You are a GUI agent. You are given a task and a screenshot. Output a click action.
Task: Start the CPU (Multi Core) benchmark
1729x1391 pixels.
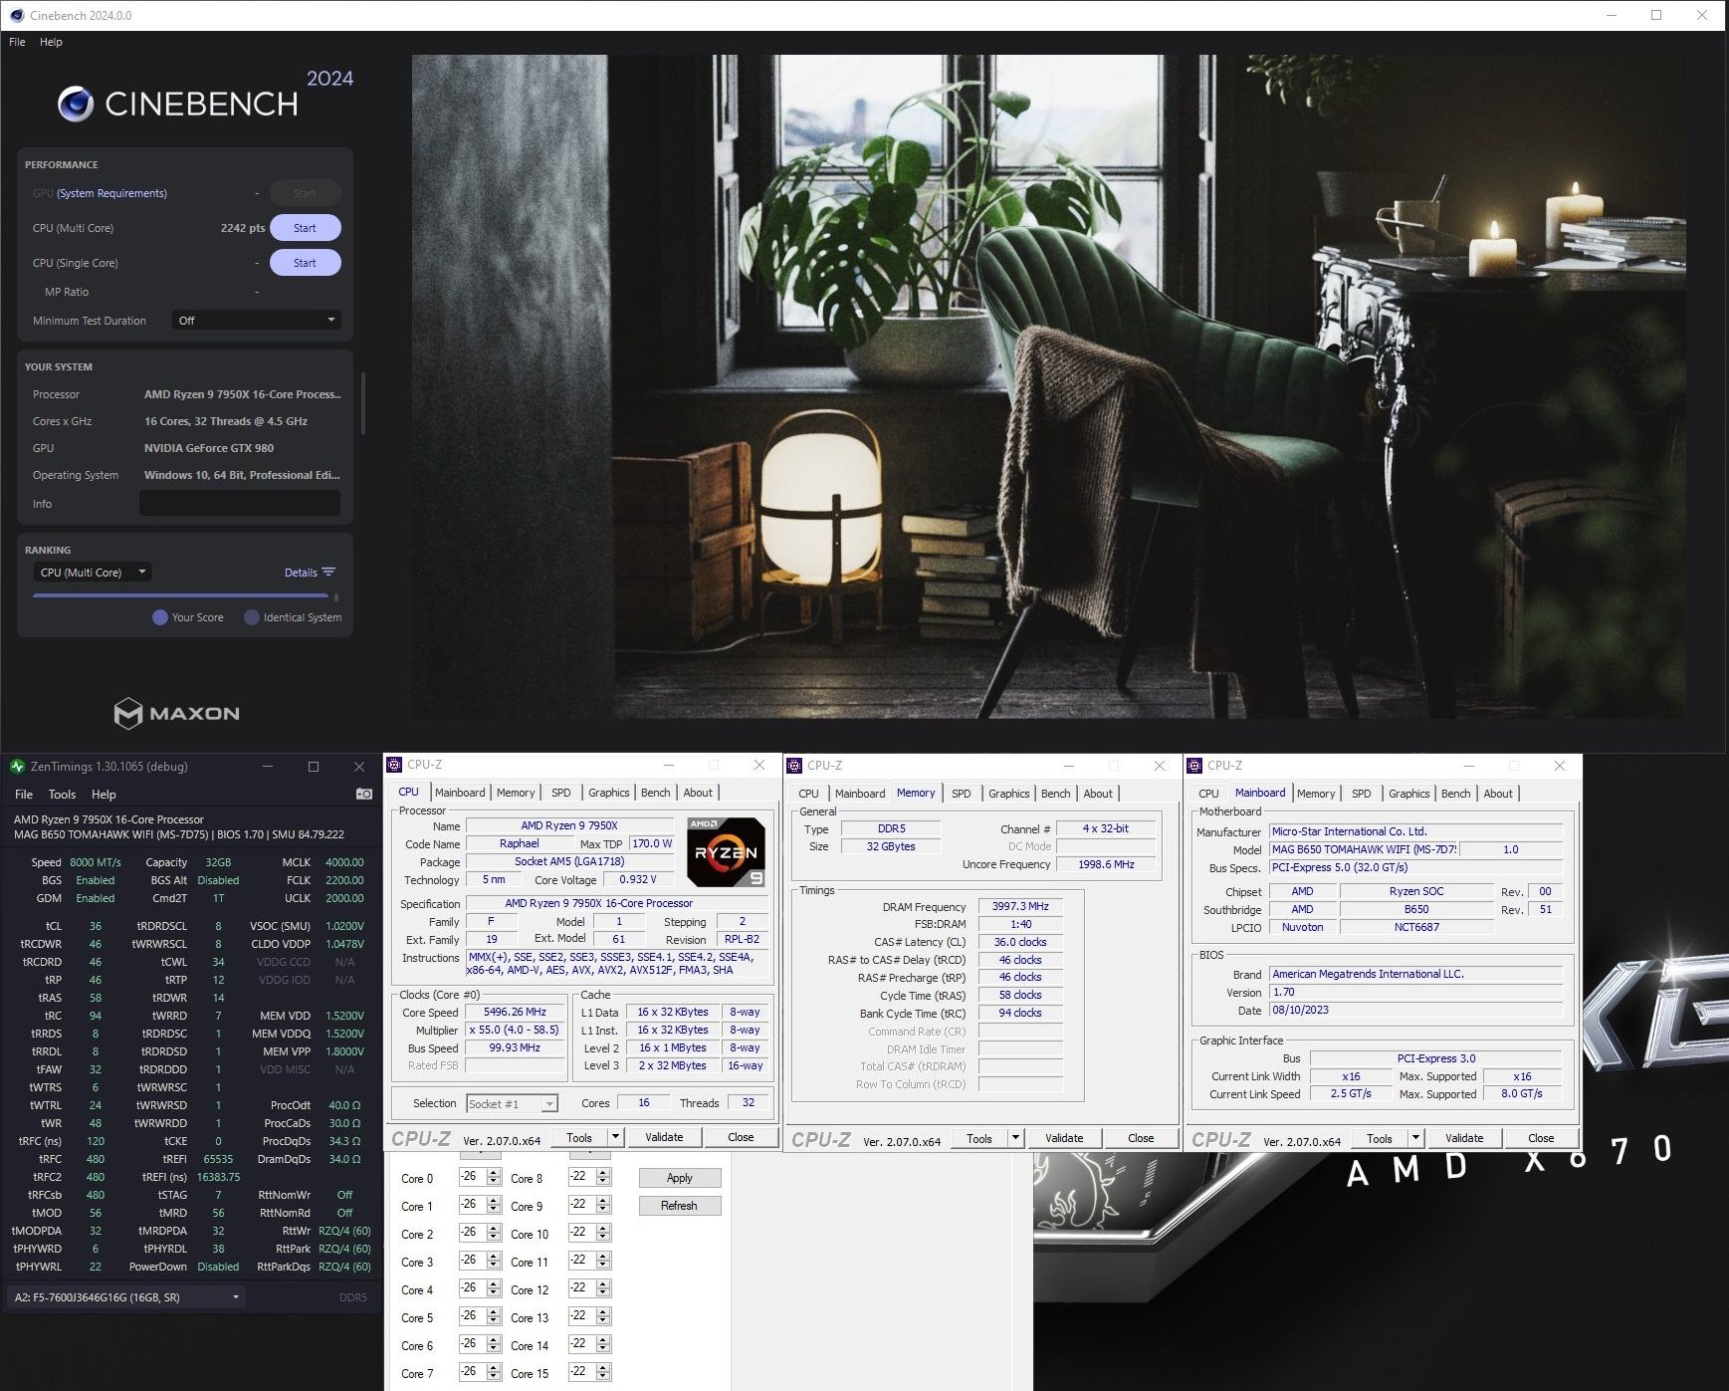305,228
